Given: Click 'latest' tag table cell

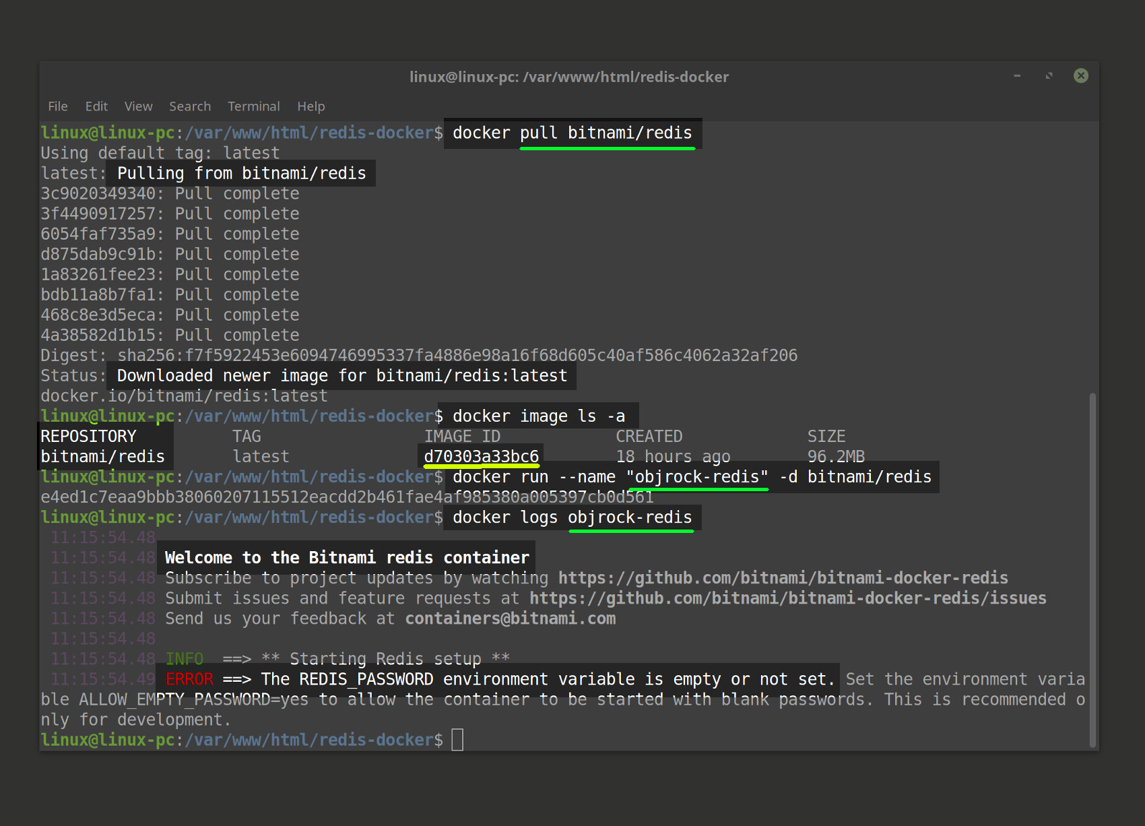Looking at the screenshot, I should click(261, 456).
